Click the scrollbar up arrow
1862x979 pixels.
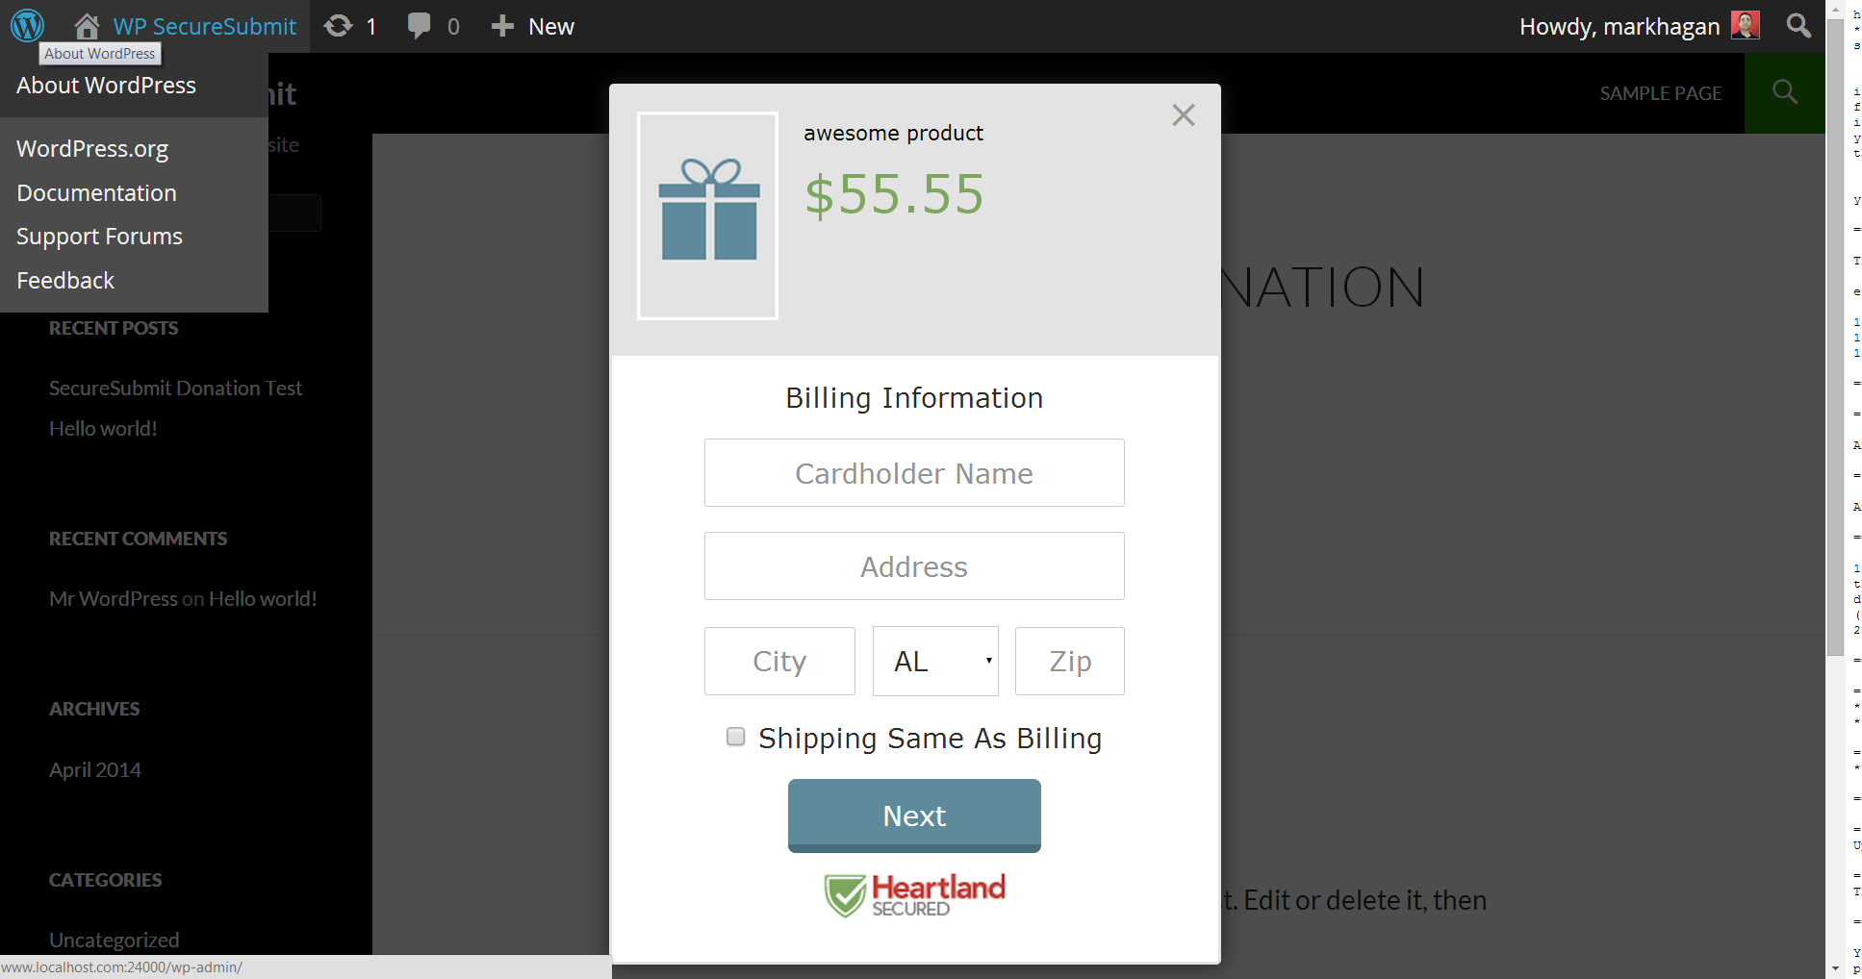pyautogui.click(x=1835, y=9)
